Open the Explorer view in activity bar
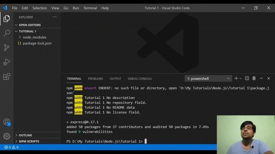This screenshot has height=154, width=275. (6, 18)
